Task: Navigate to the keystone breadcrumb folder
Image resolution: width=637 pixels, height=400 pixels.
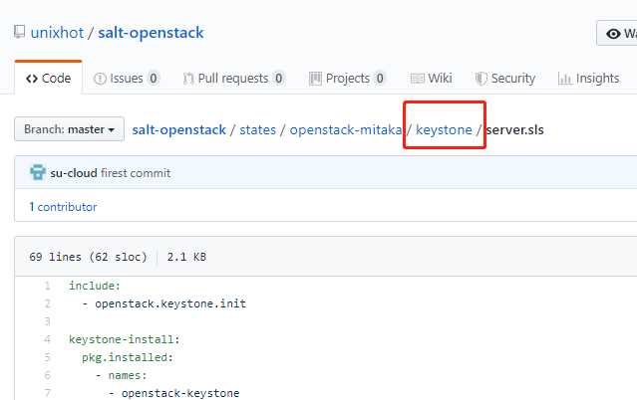Action: click(444, 129)
